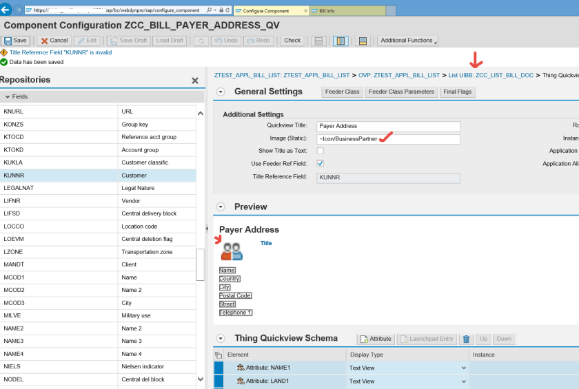Click the search magnifier in address bar
Viewport: 579px width, 389px height.
point(209,10)
